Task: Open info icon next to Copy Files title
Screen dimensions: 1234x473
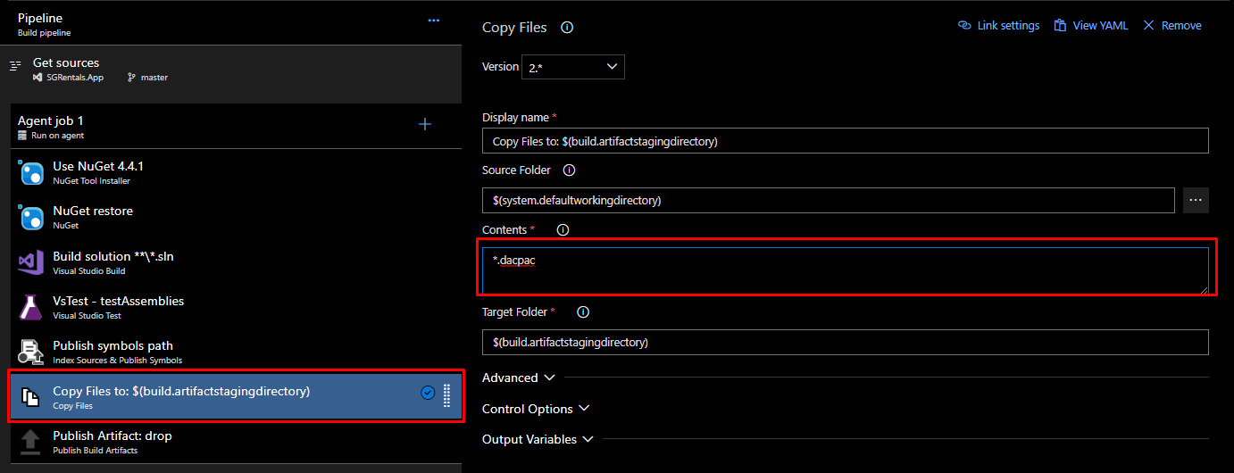Action: click(566, 28)
